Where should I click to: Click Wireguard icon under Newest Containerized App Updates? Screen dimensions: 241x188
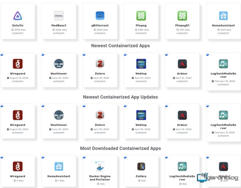[18, 115]
